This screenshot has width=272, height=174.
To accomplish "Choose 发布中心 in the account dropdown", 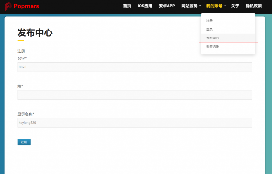I will (228, 38).
